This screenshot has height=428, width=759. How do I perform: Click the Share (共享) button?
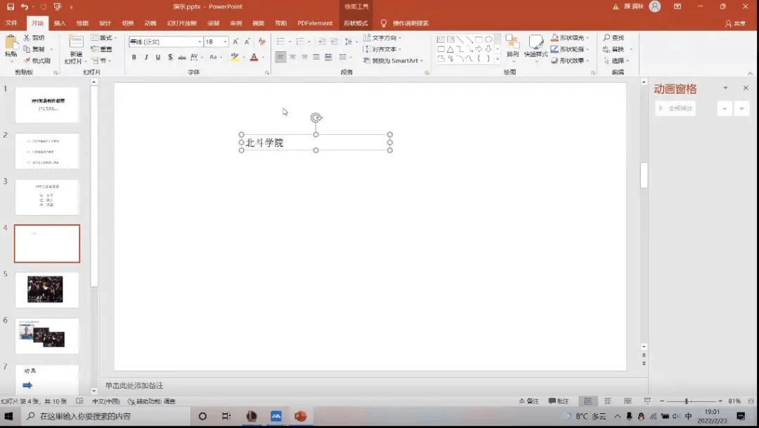pyautogui.click(x=735, y=23)
